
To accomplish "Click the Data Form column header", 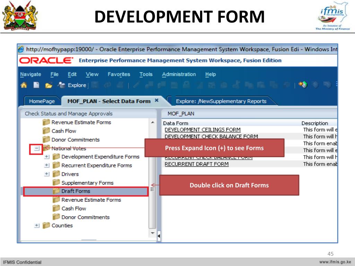I will 176,123.
